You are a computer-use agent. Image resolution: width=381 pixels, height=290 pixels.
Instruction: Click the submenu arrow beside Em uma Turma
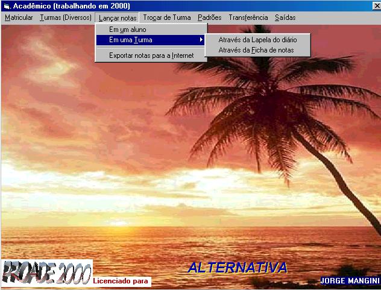pos(201,40)
